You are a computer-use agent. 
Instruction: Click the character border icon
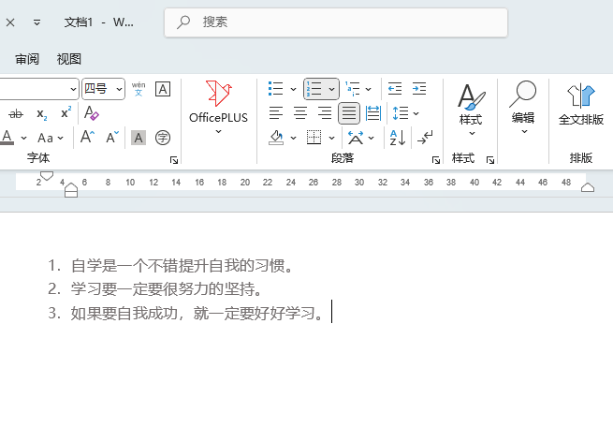(163, 89)
